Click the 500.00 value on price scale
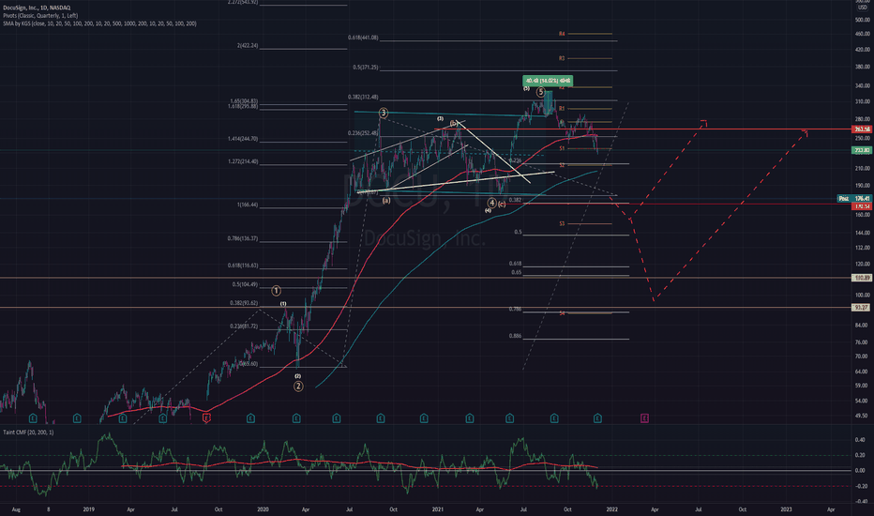Image resolution: width=874 pixels, height=516 pixels. pyautogui.click(x=863, y=20)
